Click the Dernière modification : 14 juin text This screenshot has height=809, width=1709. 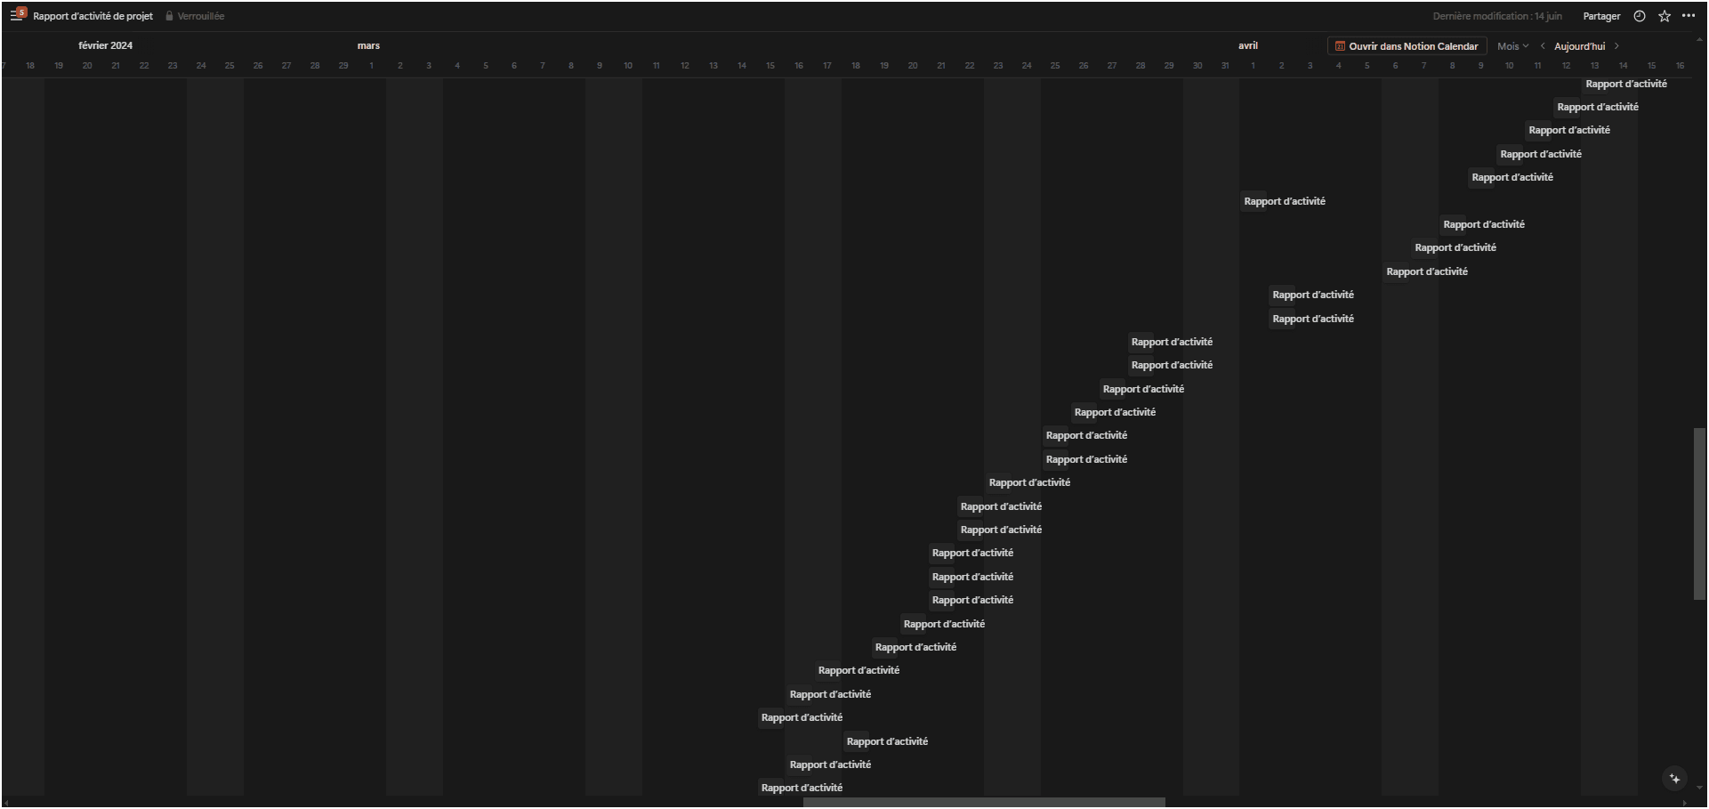coord(1497,16)
